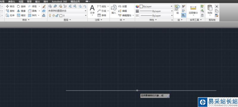
Task: Switch to the 插件 ribbon tab
Action: pos(46,1)
